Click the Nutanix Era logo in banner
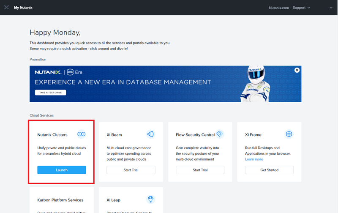Screen dimensions: 338x213 coord(58,72)
